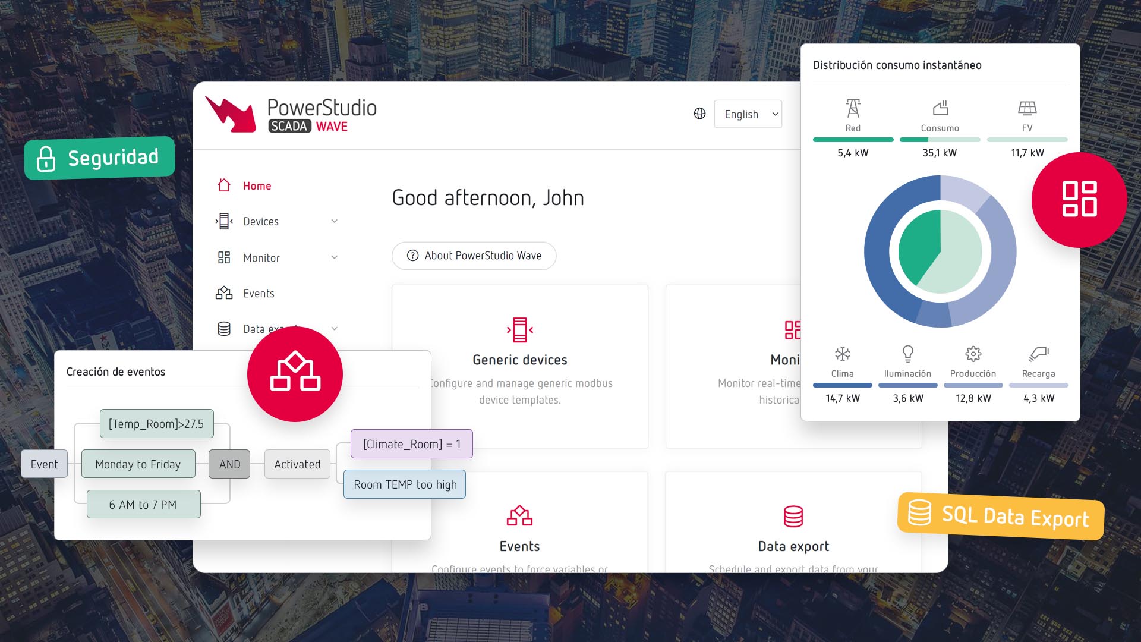
Task: Click the SQL Data Export yellow badge
Action: (x=1001, y=515)
